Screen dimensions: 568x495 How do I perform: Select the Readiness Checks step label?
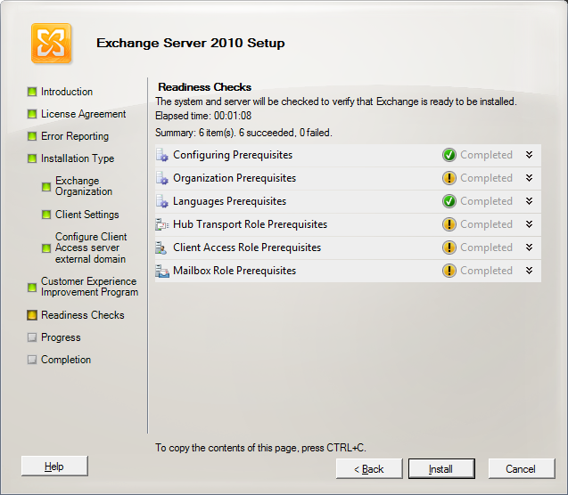[83, 315]
